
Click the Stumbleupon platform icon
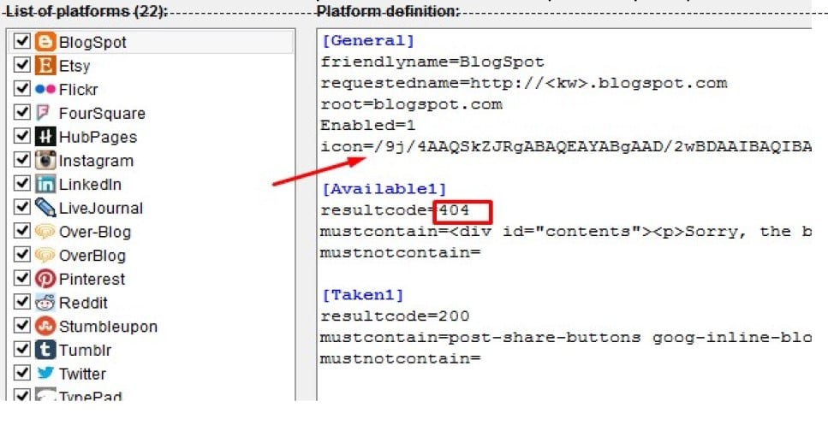point(45,326)
